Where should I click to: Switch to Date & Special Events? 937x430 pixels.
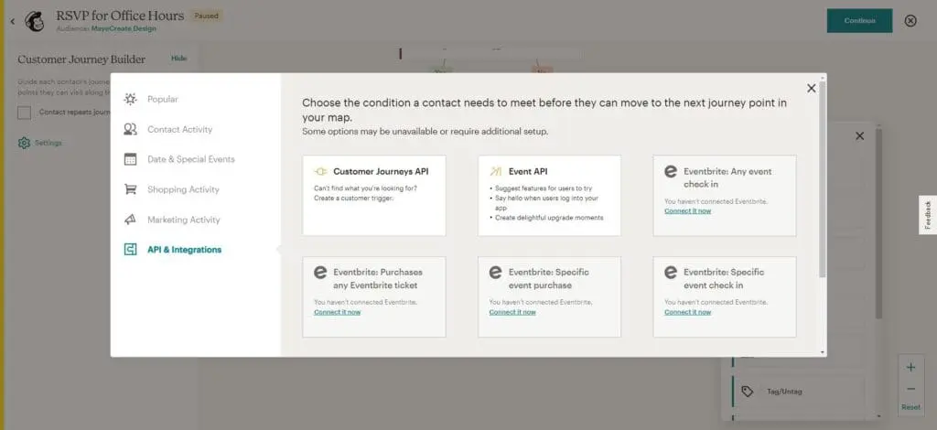[190, 159]
